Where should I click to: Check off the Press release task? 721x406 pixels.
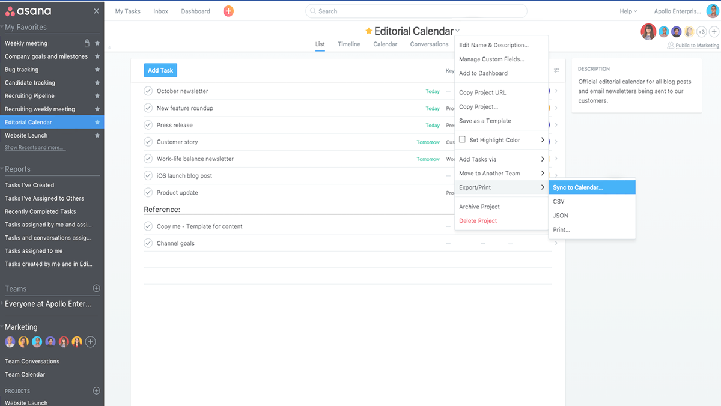[148, 125]
